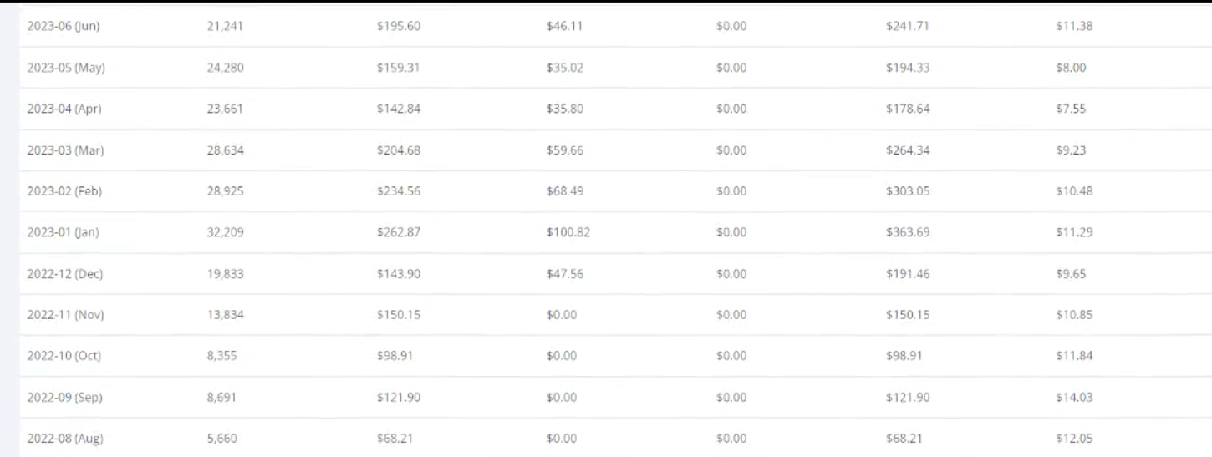Click the $11.29 value in January row

[1074, 232]
